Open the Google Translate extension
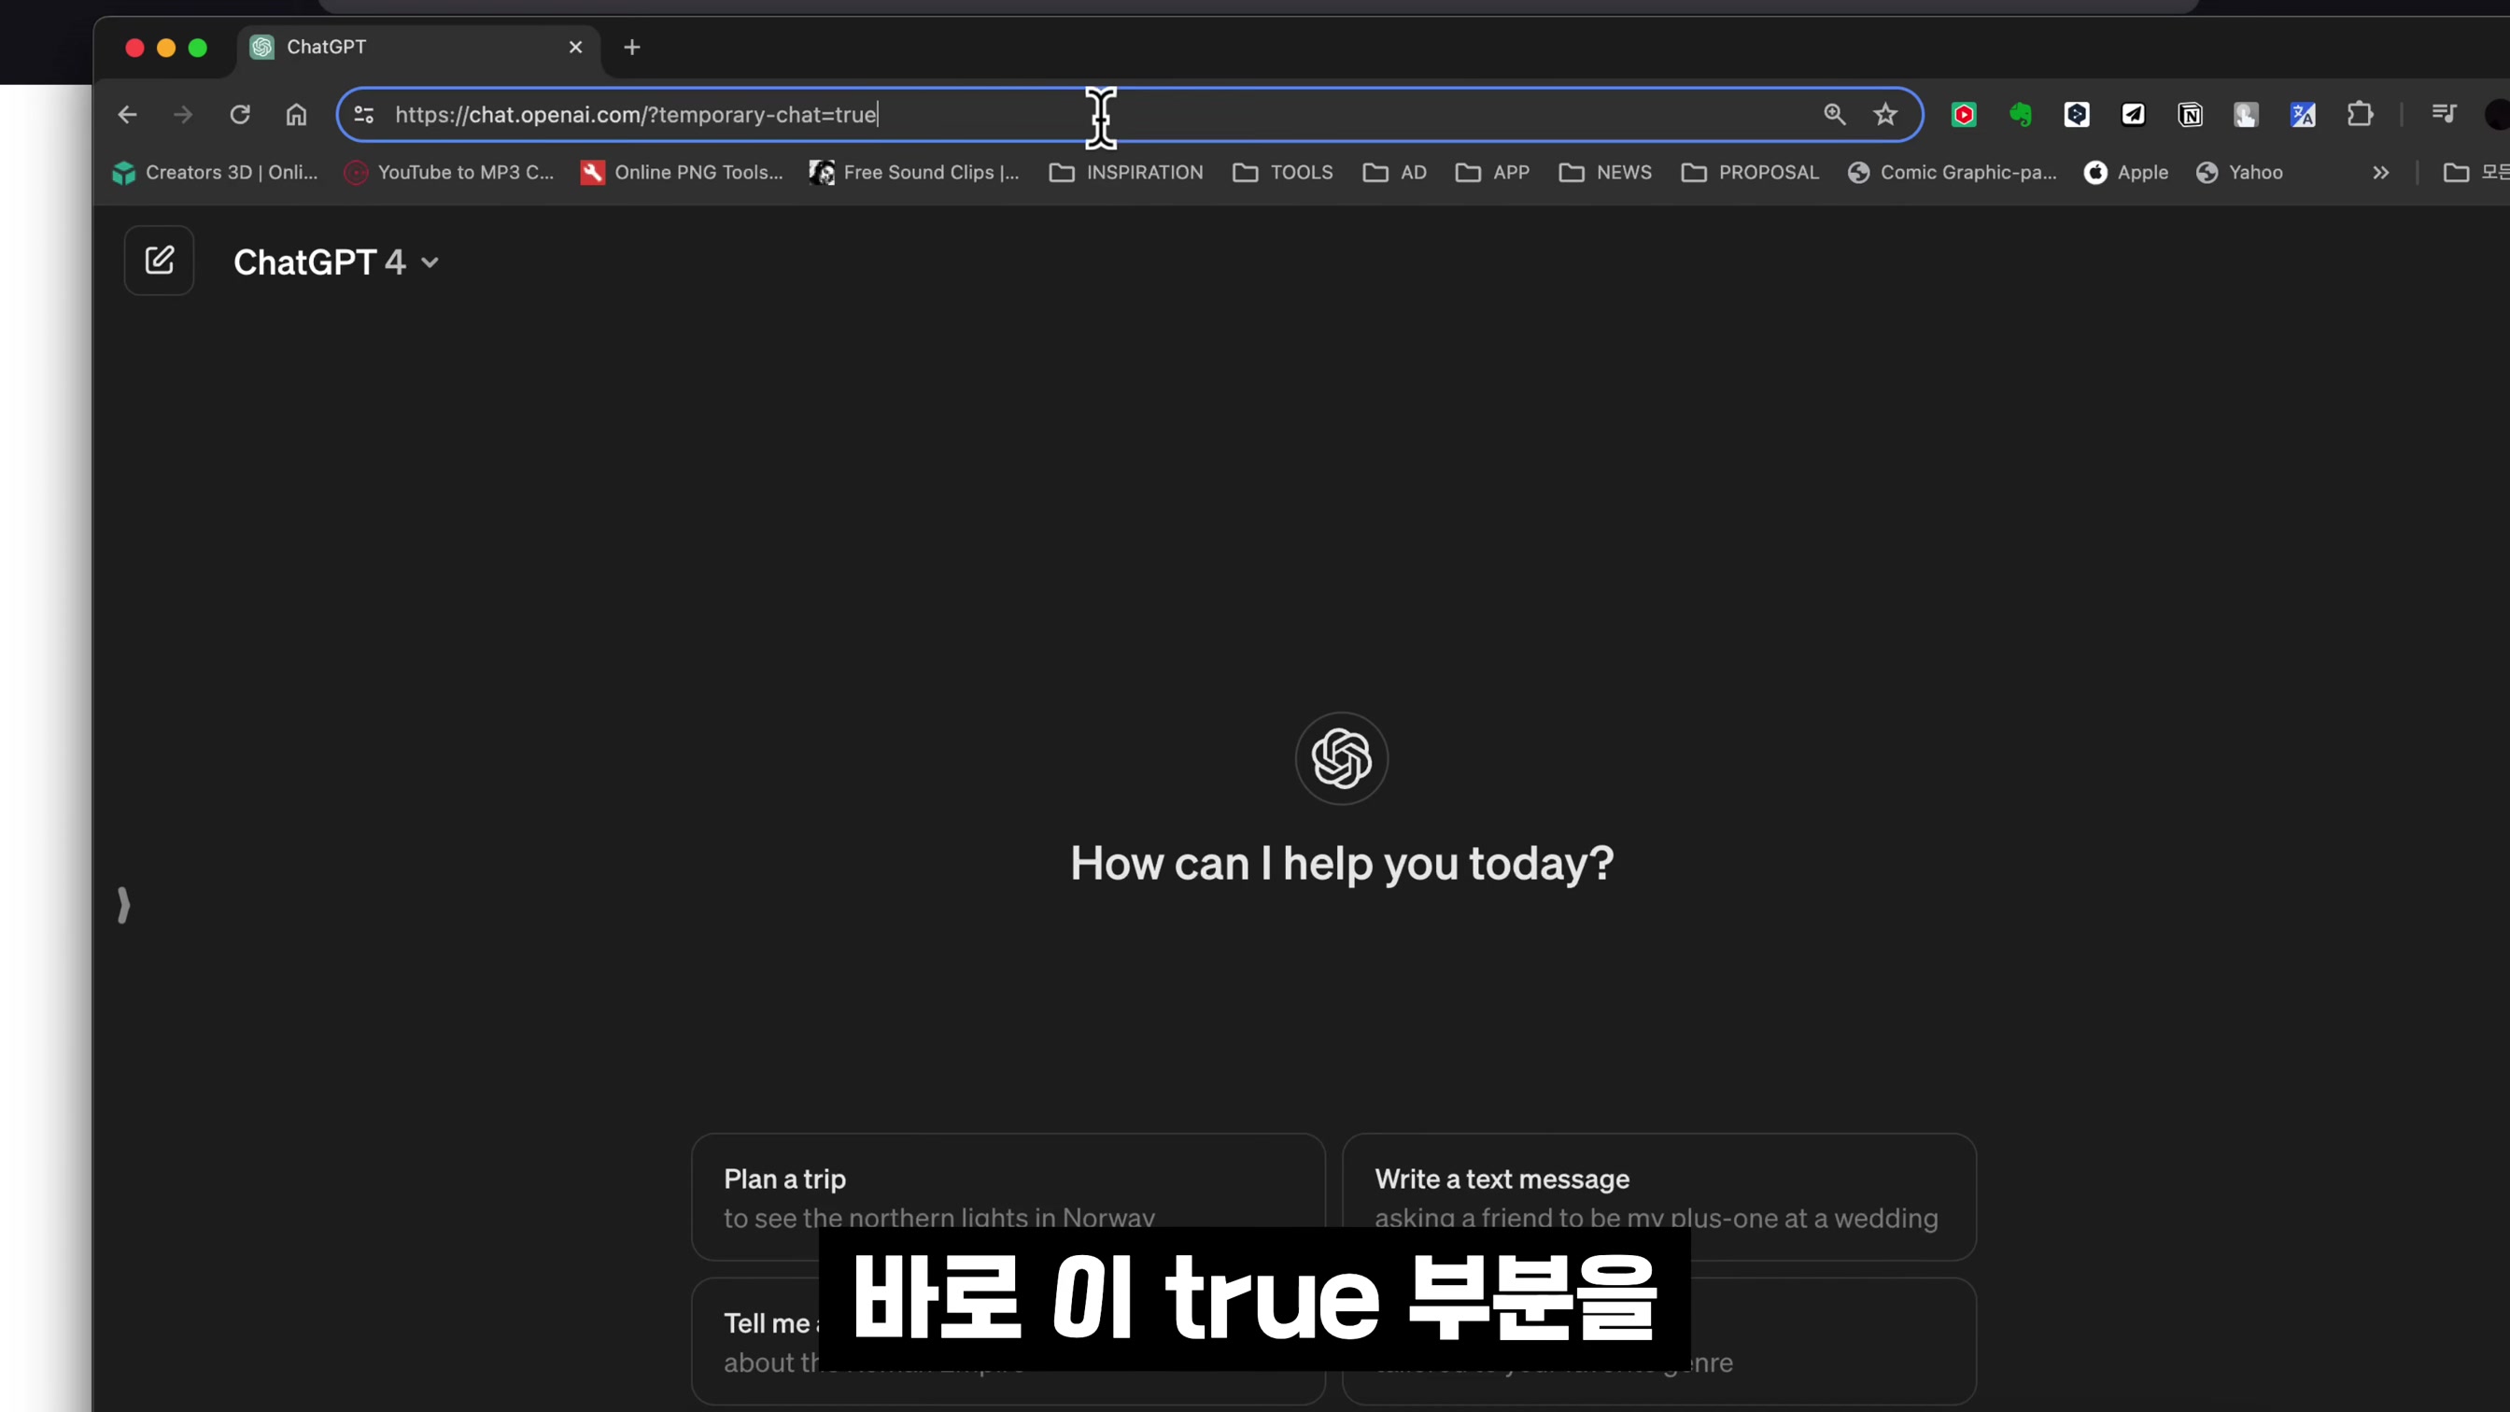This screenshot has height=1412, width=2510. (x=2304, y=115)
